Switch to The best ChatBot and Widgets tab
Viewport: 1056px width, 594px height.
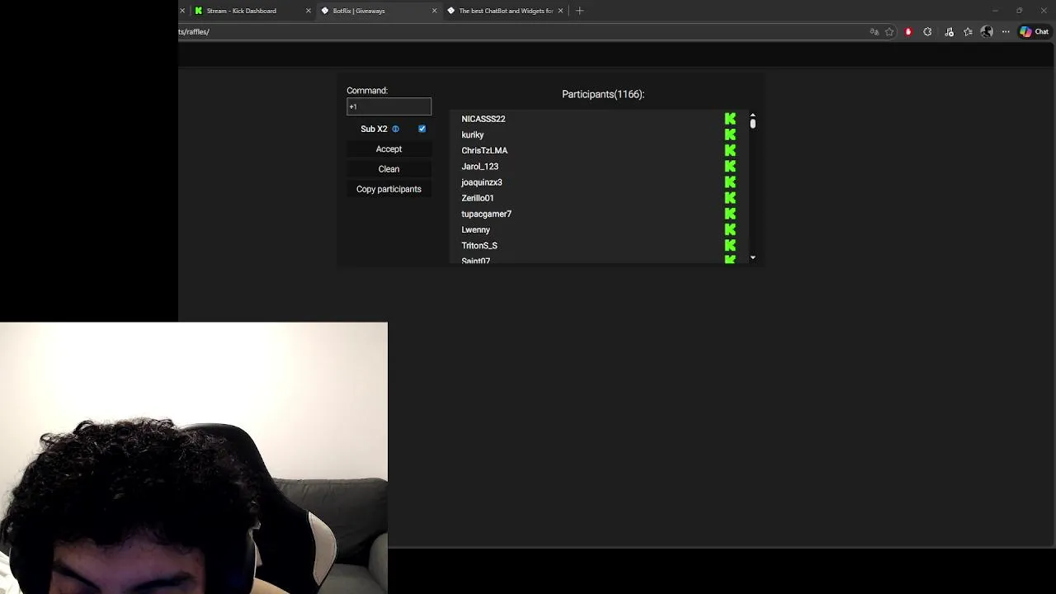[x=505, y=11]
